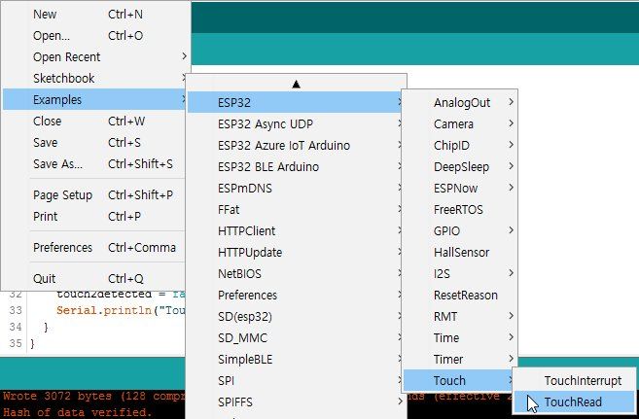Screen dimensions: 639x419
Task: Open SD(esp32) examples
Action: click(x=296, y=316)
